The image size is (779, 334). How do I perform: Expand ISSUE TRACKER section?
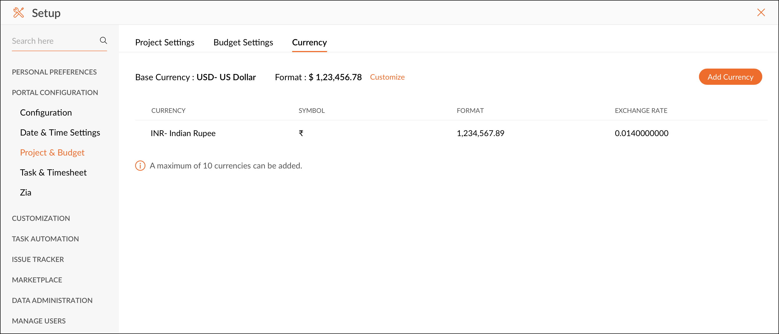(x=38, y=259)
